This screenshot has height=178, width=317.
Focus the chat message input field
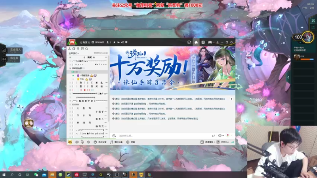click(x=164, y=136)
